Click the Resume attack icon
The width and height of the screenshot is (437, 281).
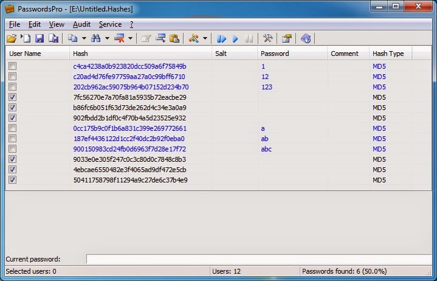point(221,38)
